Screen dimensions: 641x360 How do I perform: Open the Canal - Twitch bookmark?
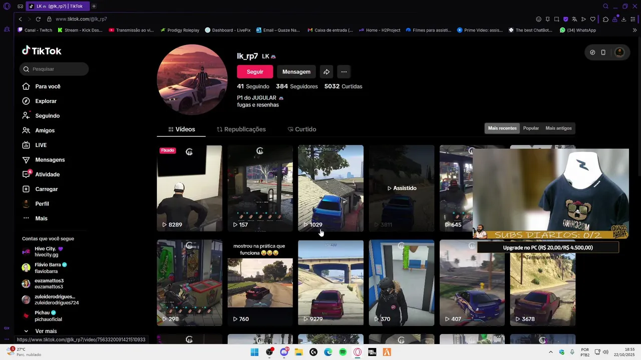pyautogui.click(x=35, y=30)
